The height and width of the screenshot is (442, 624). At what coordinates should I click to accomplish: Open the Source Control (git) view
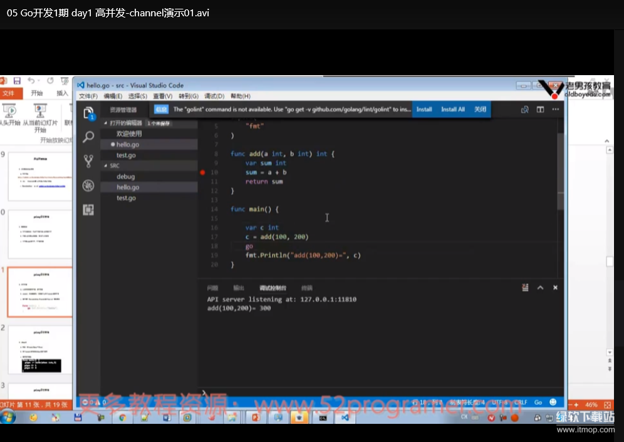(88, 161)
